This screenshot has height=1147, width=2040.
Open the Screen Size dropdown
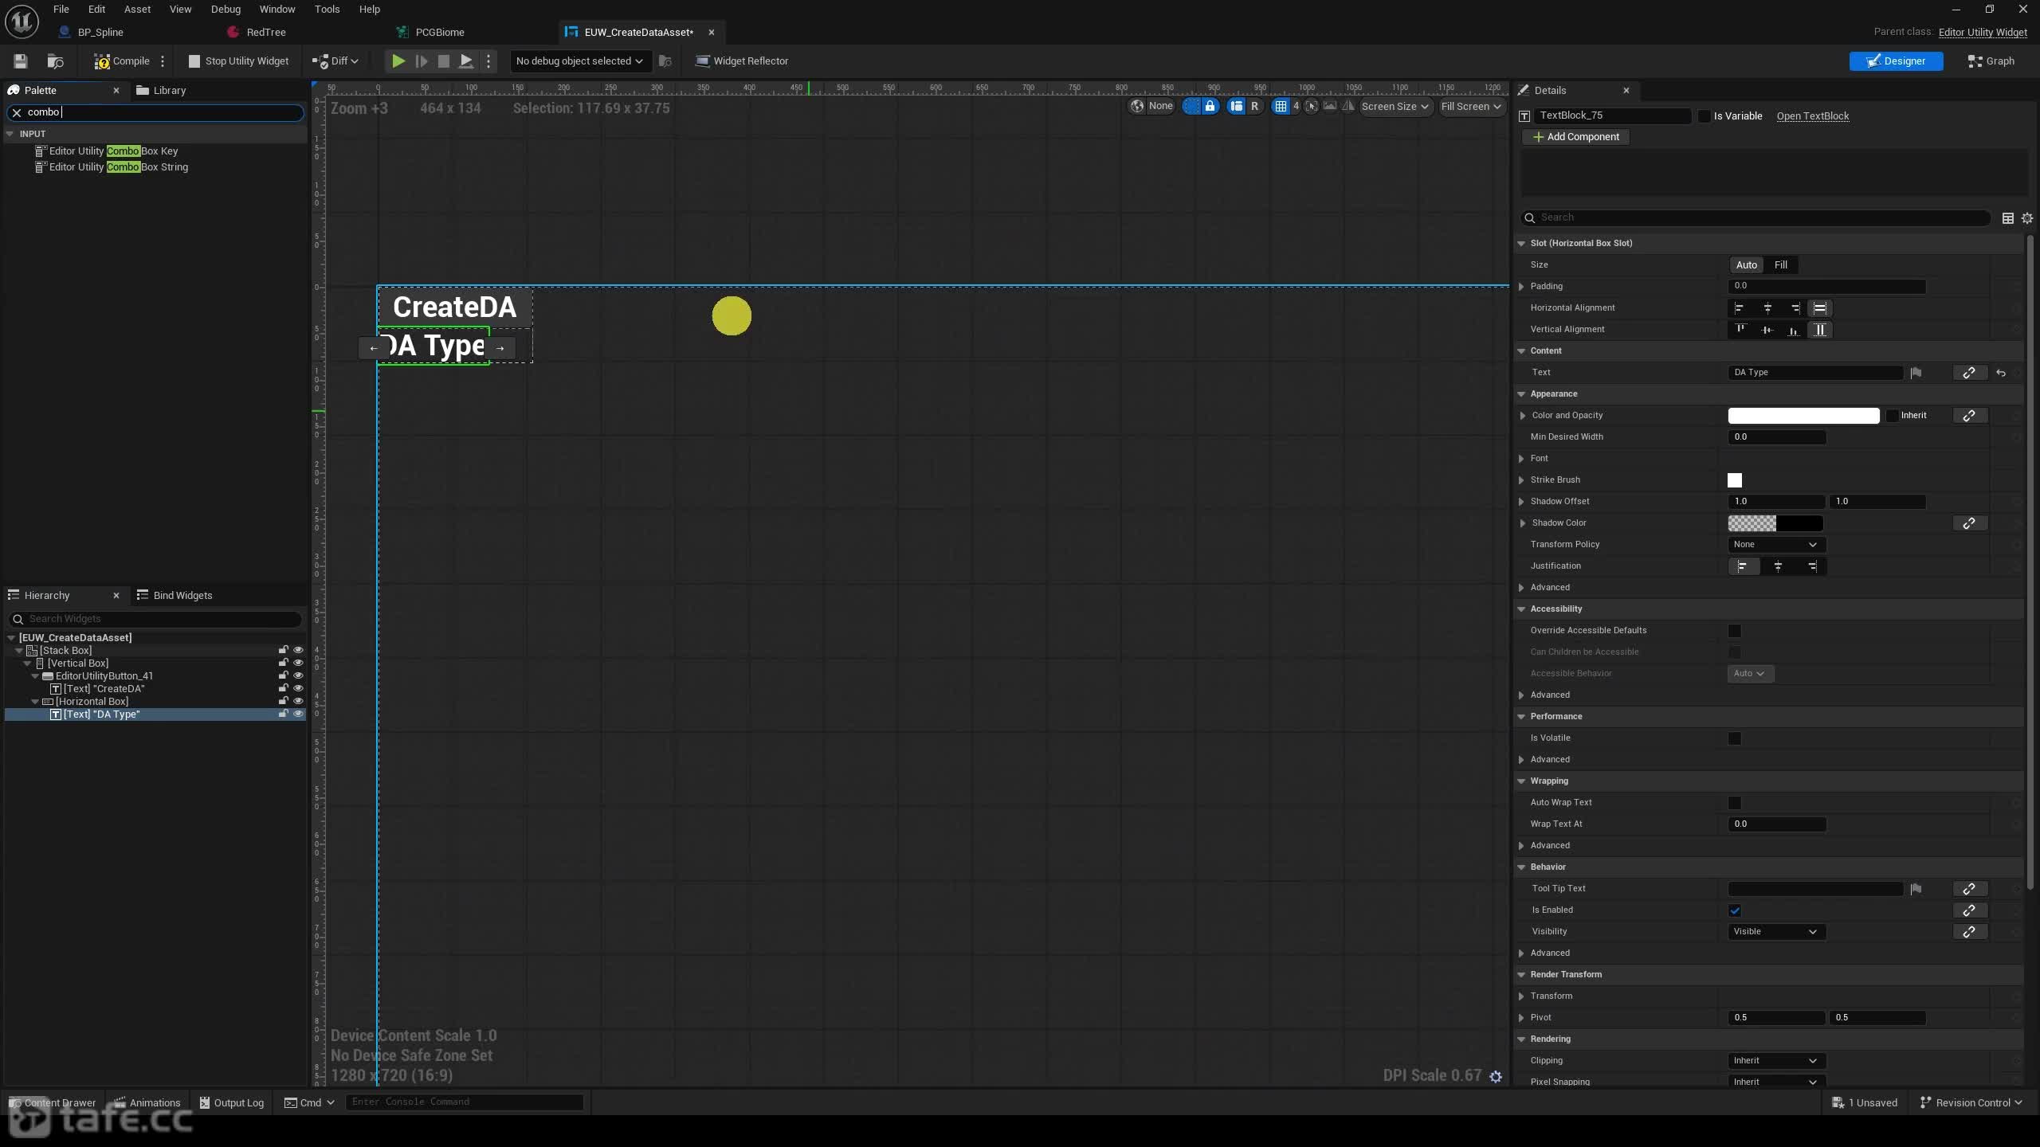click(1395, 106)
